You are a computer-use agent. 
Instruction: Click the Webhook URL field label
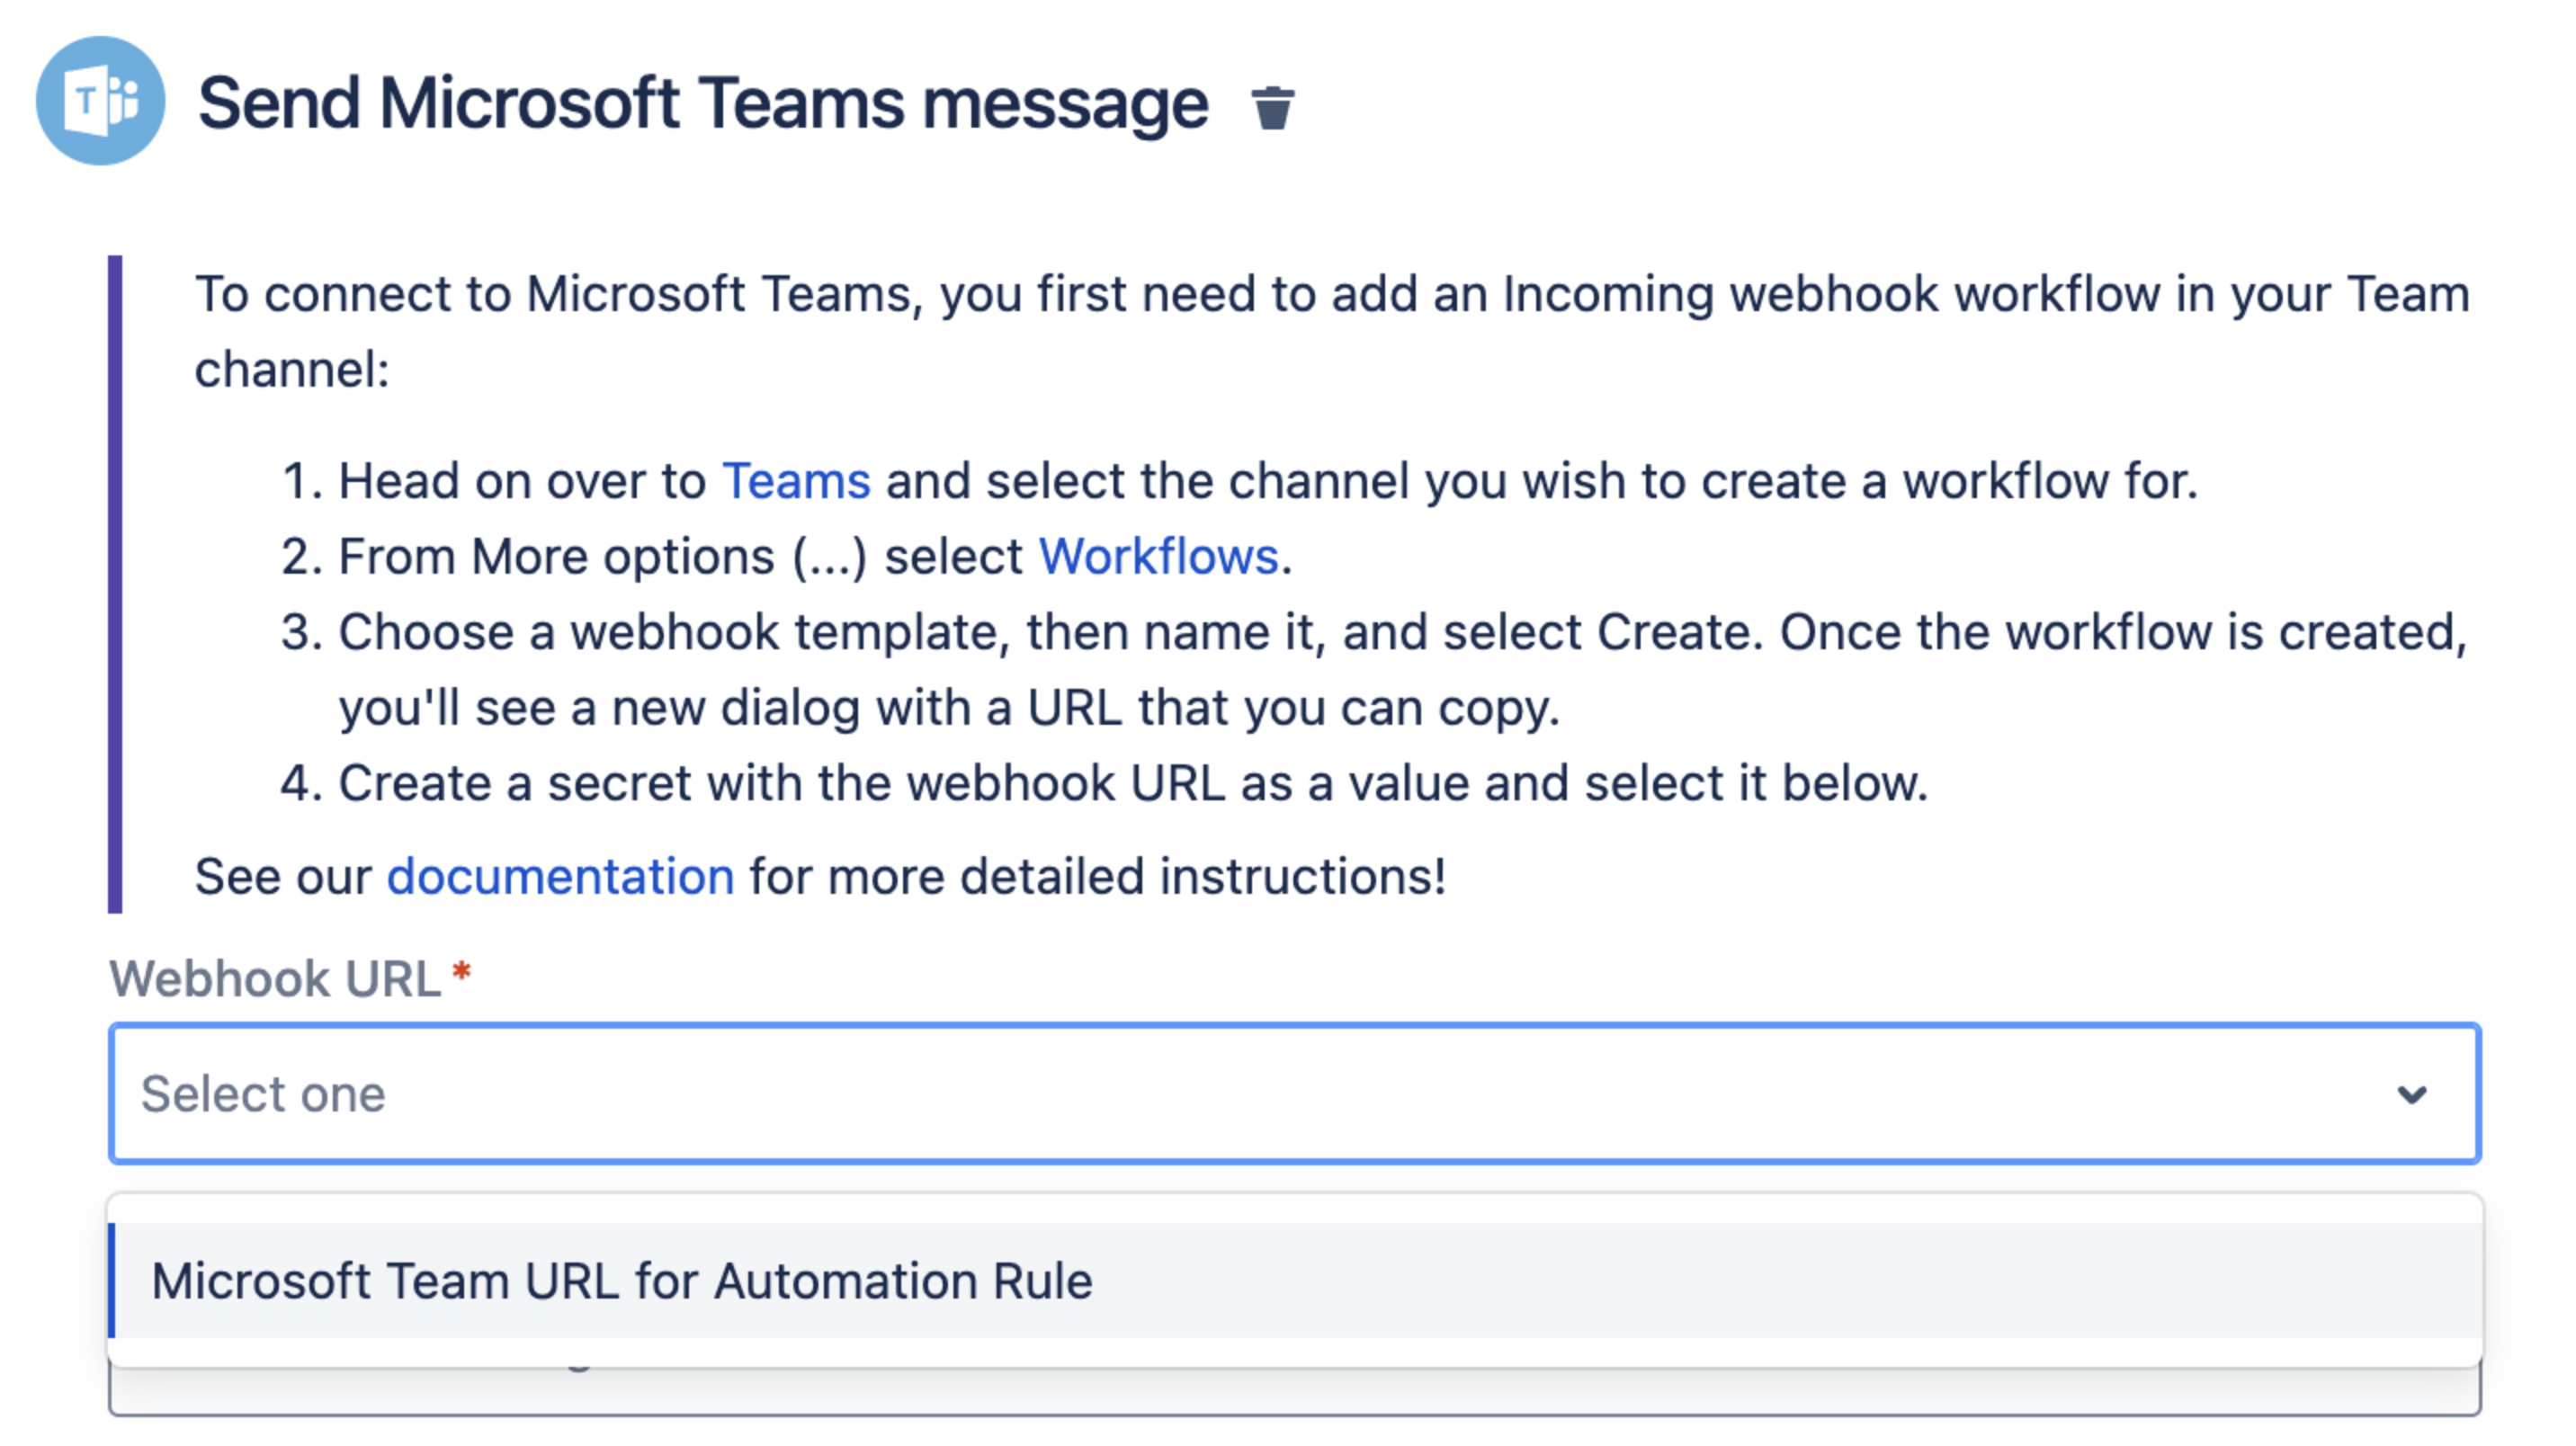coord(275,978)
